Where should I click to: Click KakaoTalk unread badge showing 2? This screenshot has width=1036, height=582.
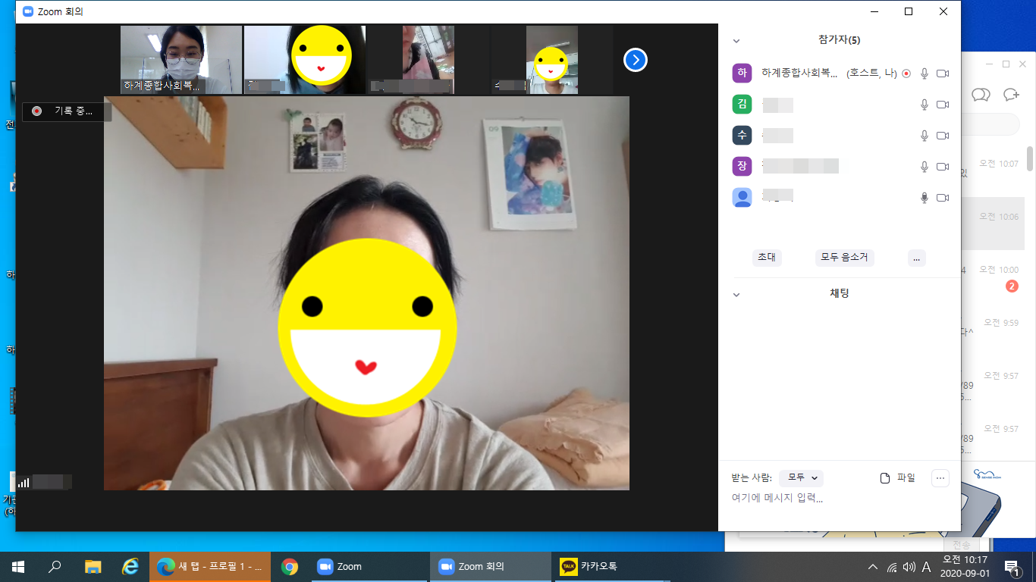(x=1012, y=286)
